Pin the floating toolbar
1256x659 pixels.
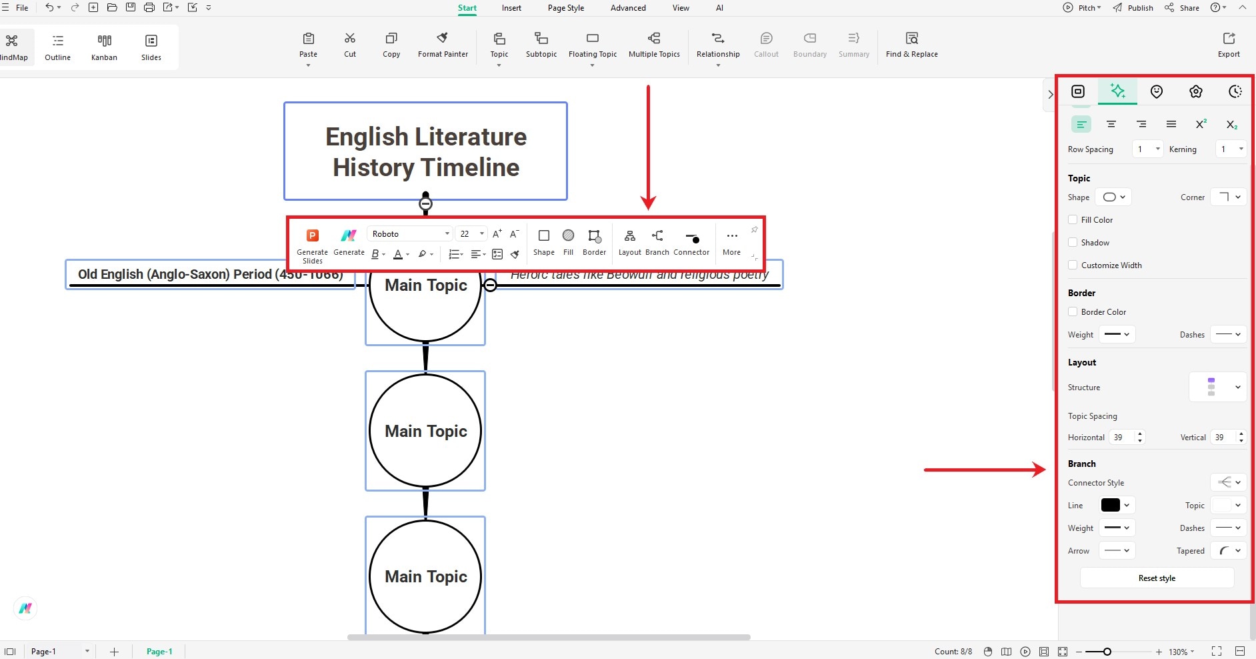click(754, 230)
